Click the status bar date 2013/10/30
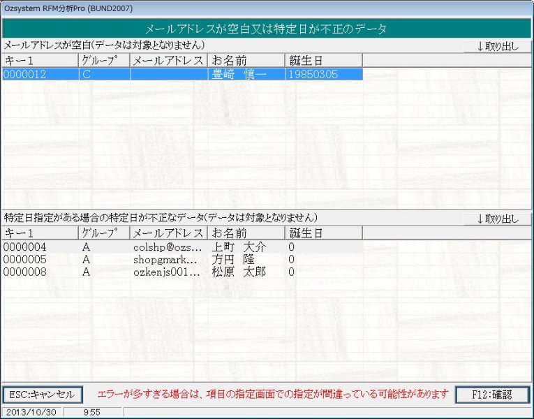This screenshot has width=534, height=419. click(31, 412)
